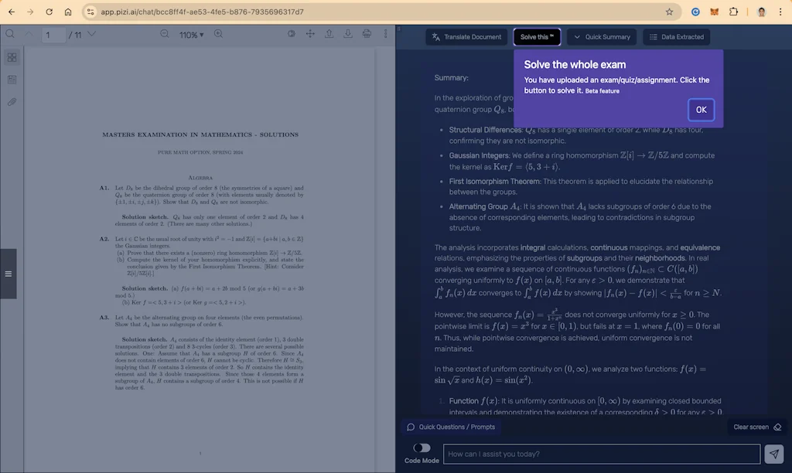Upload a document using the upload icon

click(328, 35)
